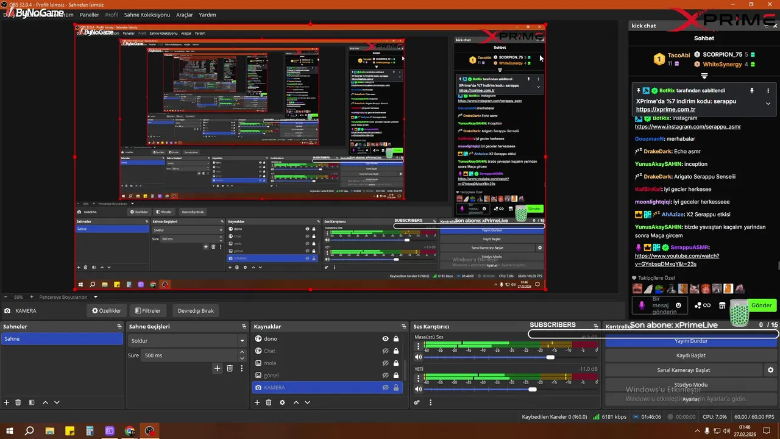Expand pinned message chevron in kick chat
The width and height of the screenshot is (780, 439).
click(768, 104)
